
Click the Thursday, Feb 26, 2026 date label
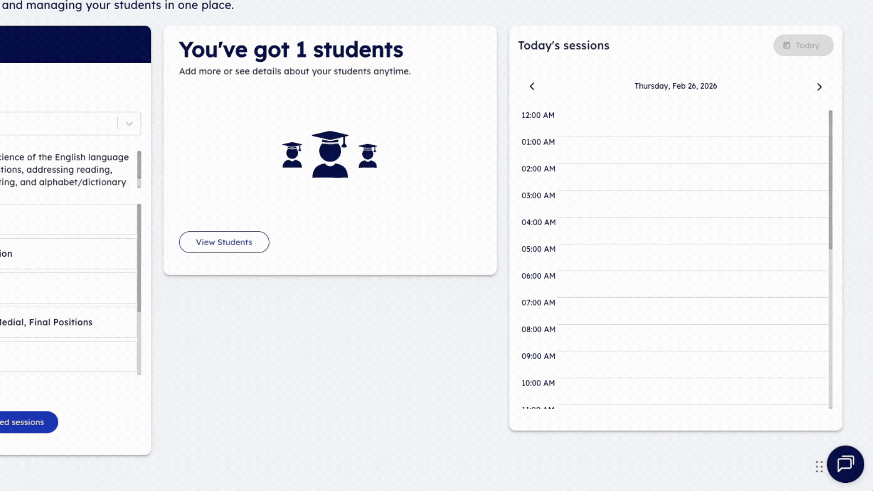pyautogui.click(x=676, y=86)
